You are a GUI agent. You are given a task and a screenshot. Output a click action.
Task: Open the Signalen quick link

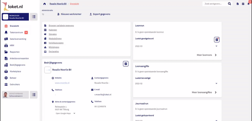pos(53,34)
